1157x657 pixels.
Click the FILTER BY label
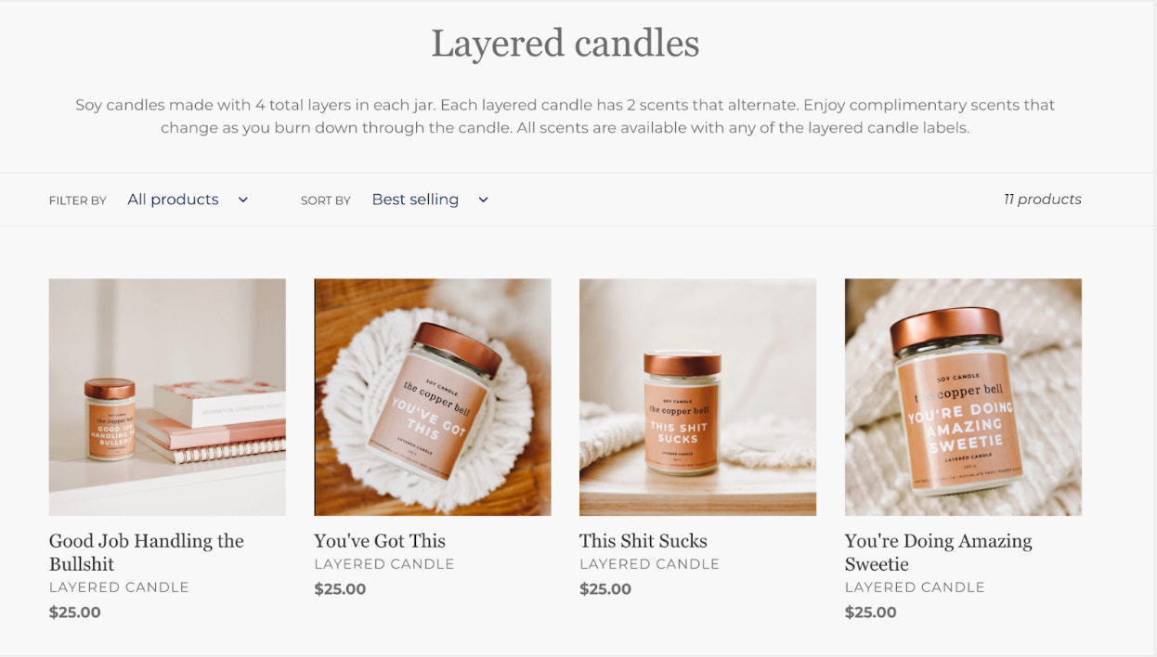[x=78, y=200]
